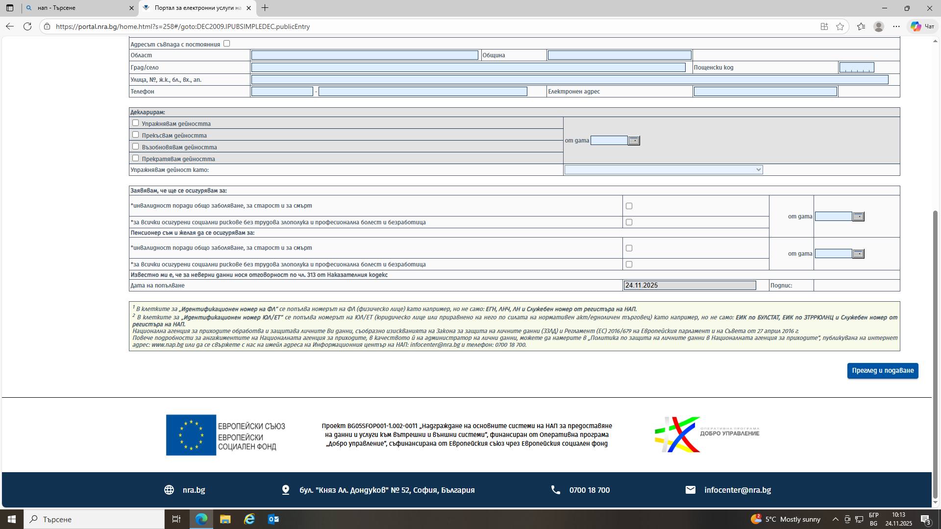The image size is (941, 529).
Task: Go back to previous page
Action: [x=10, y=26]
